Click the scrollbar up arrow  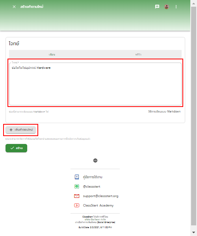(x=194, y=4)
